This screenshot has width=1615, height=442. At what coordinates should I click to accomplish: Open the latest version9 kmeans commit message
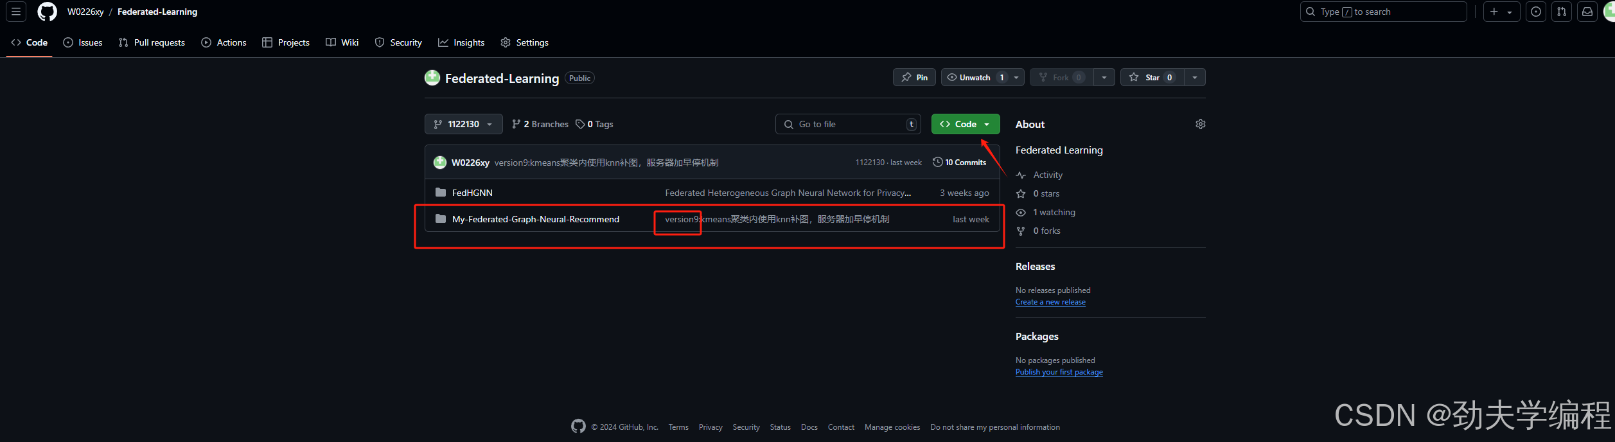606,163
